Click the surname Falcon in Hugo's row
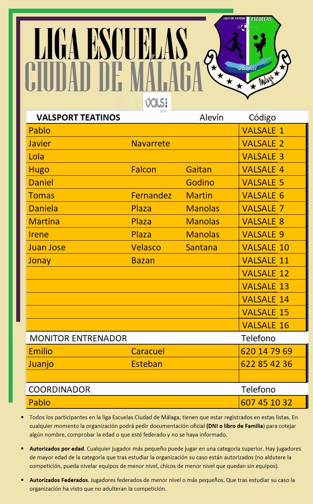Image resolution: width=313 pixels, height=504 pixels. click(143, 170)
